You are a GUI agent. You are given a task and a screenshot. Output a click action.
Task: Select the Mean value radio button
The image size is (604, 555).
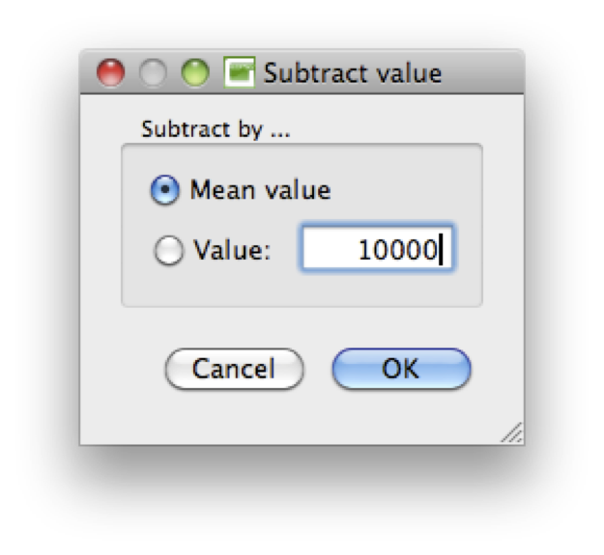pos(164,189)
